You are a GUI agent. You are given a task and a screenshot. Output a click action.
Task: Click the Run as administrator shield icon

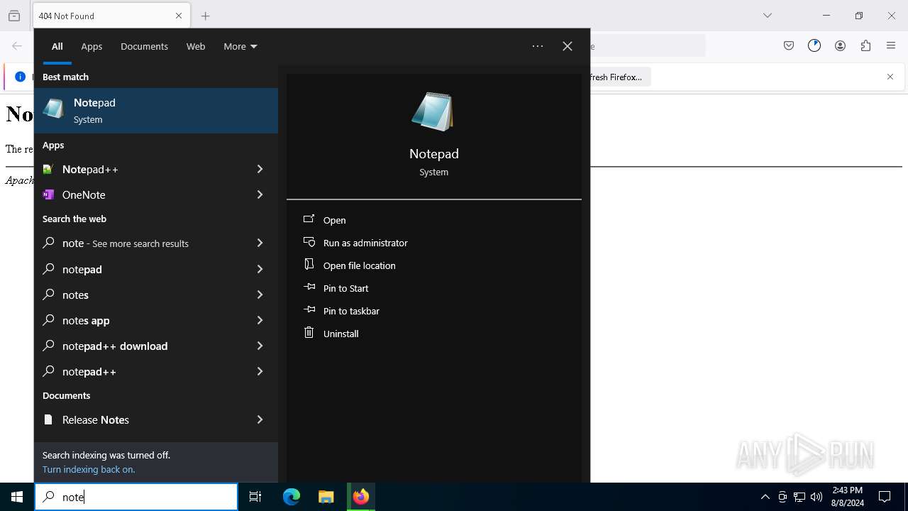pyautogui.click(x=309, y=242)
